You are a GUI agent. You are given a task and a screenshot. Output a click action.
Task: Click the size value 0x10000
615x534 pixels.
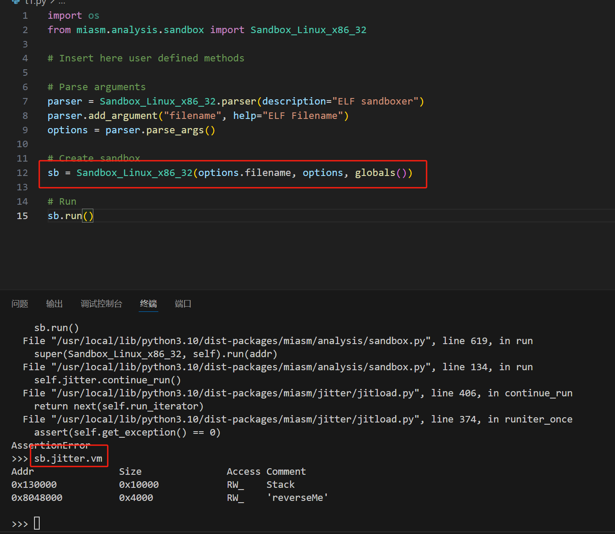pyautogui.click(x=139, y=485)
